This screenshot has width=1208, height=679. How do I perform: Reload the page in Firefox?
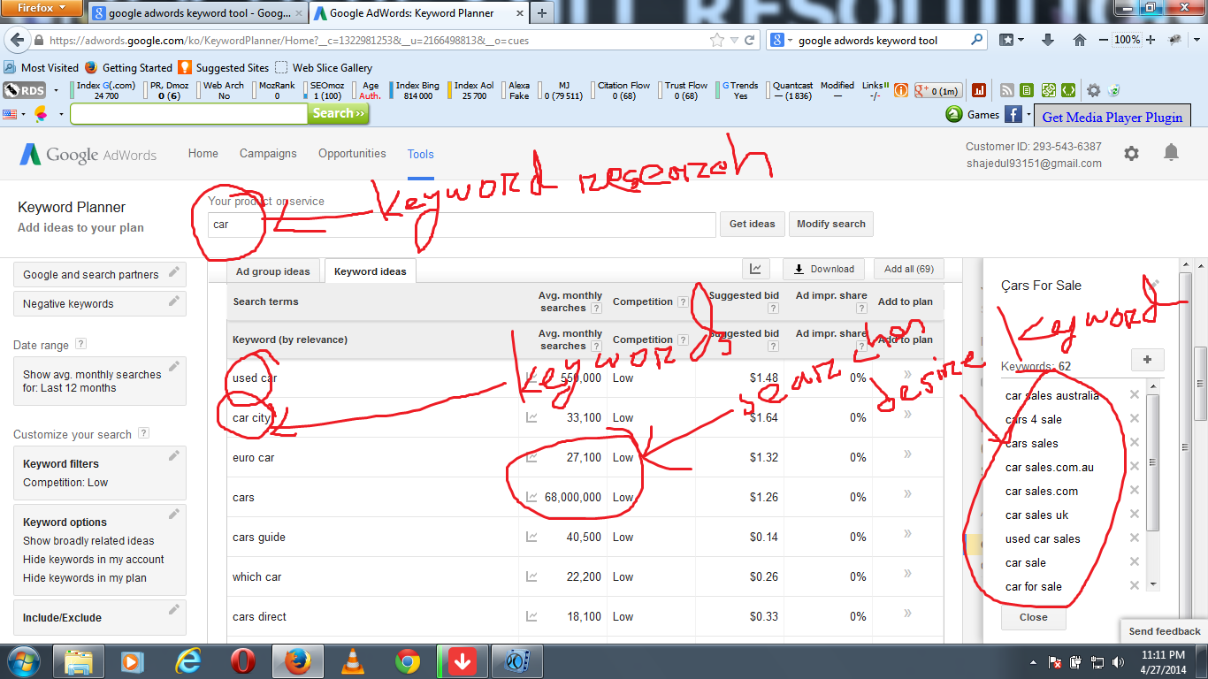[x=750, y=40]
